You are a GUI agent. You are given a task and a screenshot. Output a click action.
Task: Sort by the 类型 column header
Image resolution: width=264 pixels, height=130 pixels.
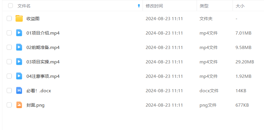coord(204,6)
